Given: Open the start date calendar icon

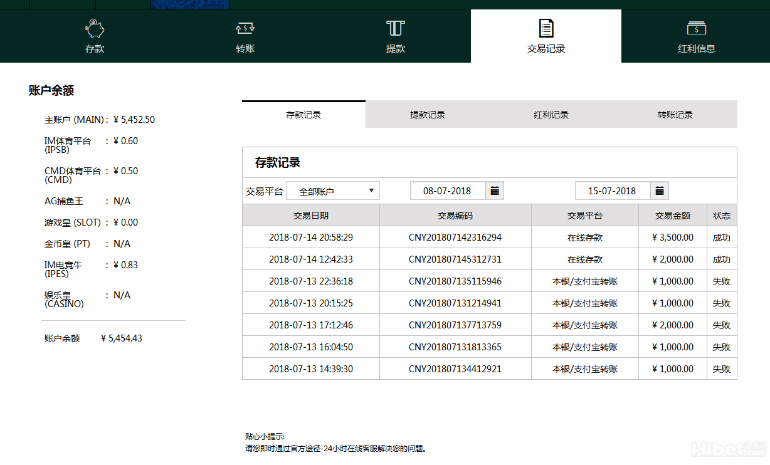Looking at the screenshot, I should [x=495, y=191].
